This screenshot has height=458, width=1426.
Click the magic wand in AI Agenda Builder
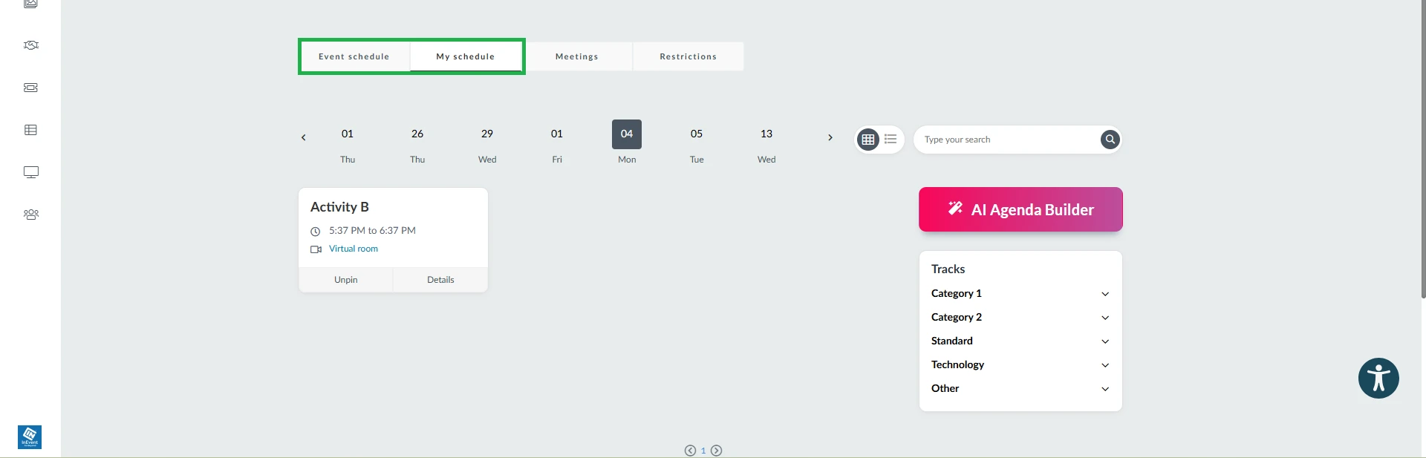tap(955, 209)
